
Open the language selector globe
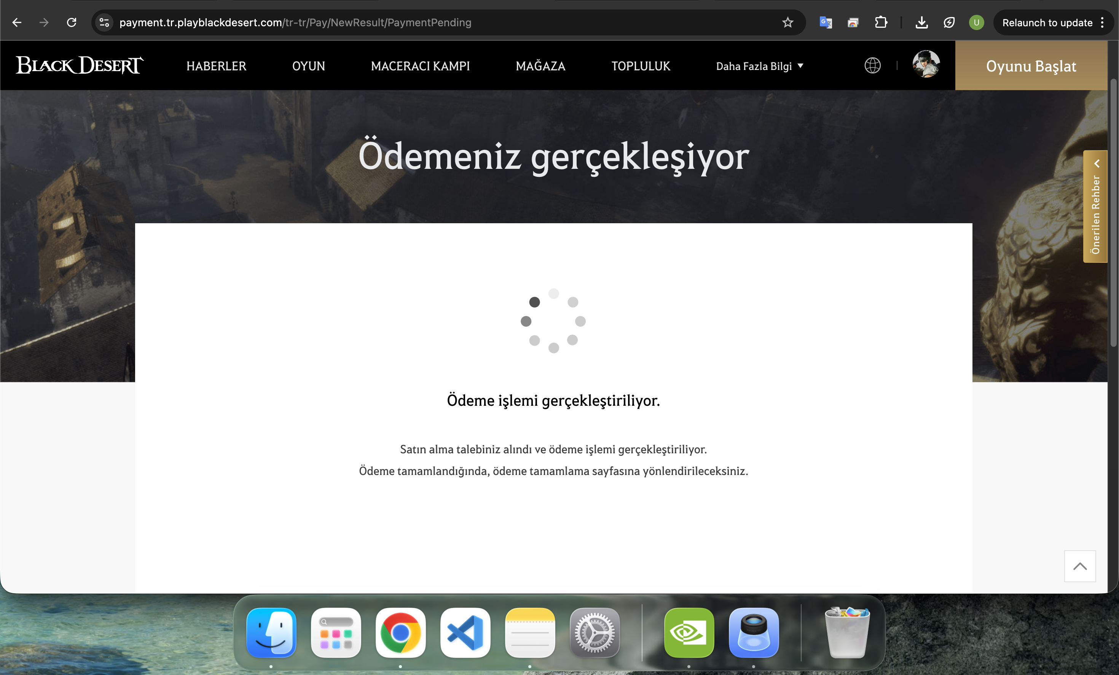coord(872,65)
